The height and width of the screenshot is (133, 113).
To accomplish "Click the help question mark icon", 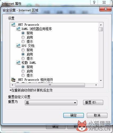I will 94,2.
